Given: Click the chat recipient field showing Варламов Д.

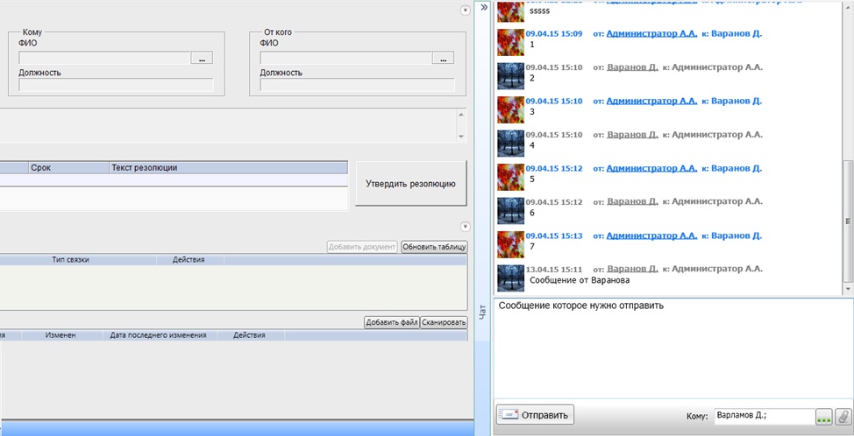Looking at the screenshot, I should pos(764,416).
